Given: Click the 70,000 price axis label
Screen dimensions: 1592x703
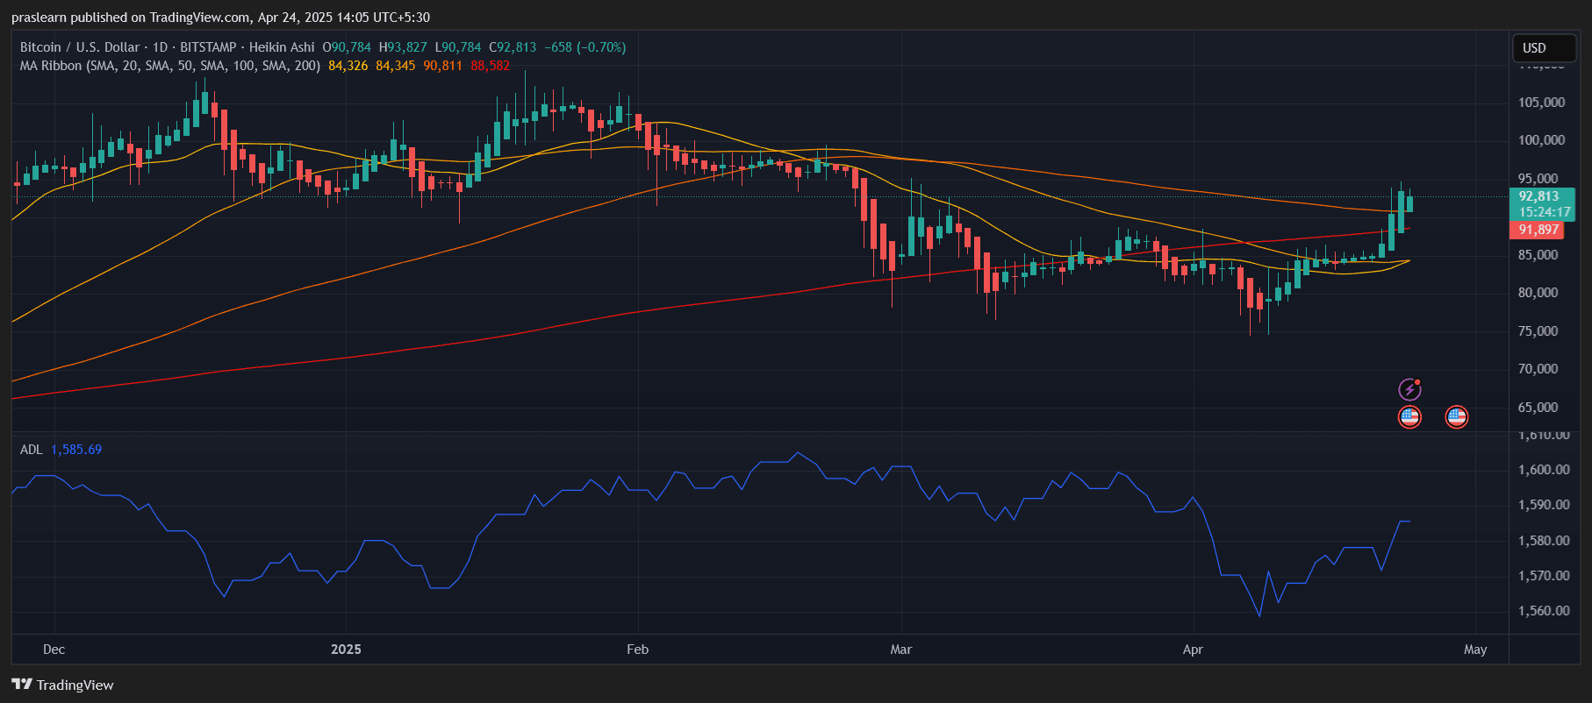Looking at the screenshot, I should click(1538, 369).
